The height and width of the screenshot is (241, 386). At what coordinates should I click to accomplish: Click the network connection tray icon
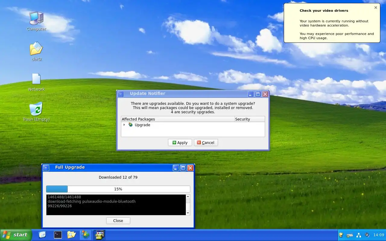359,235
